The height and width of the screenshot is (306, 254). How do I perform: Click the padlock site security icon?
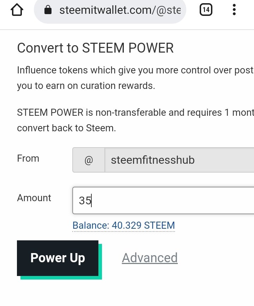coord(48,10)
